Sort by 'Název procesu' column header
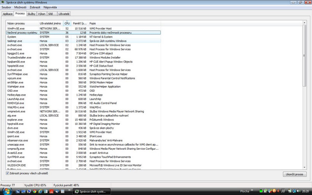Viewport: 312px width, 195px height. click(22, 23)
